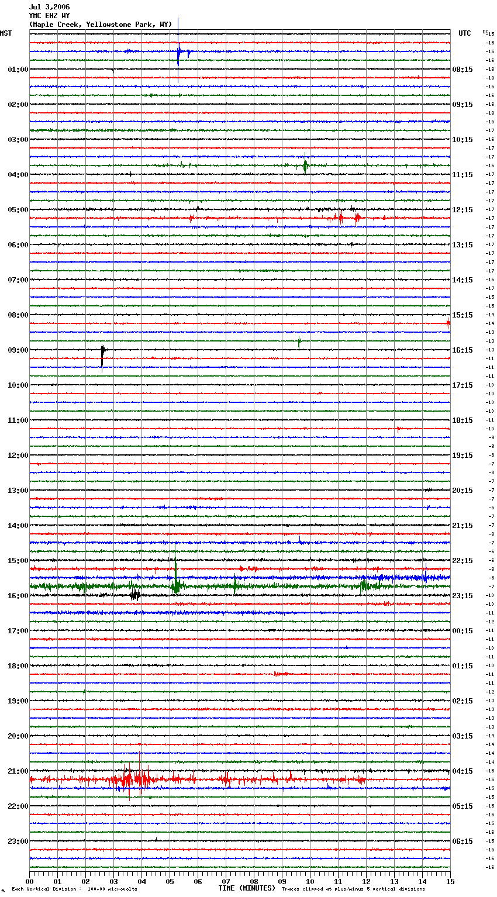Click the '00' tick on the minutes axis
The image size is (497, 897).
pos(30,881)
